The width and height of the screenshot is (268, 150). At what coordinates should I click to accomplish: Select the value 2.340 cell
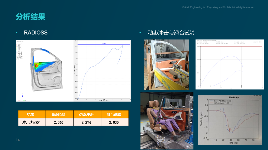60,122
